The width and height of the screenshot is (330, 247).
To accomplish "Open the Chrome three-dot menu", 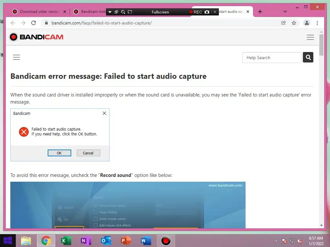I will [x=317, y=23].
